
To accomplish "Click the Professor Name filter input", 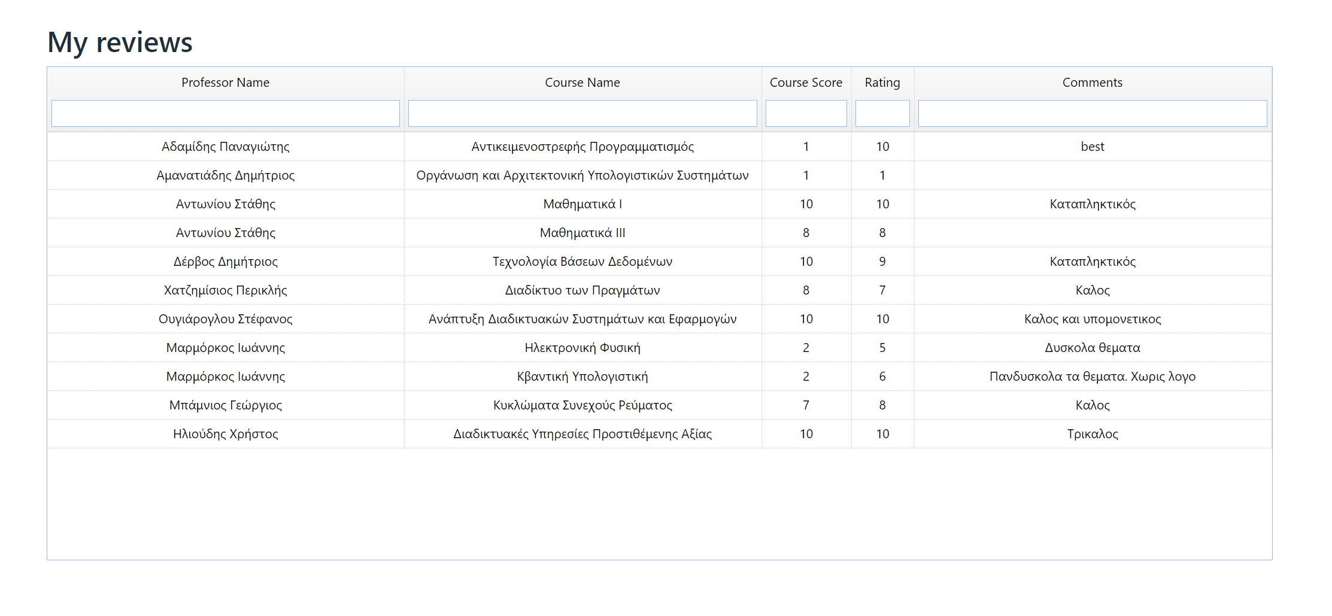I will (x=225, y=113).
